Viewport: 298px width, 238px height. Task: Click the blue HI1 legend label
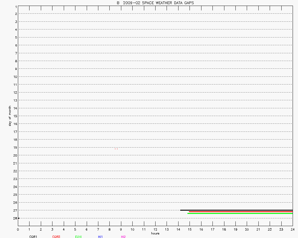pos(100,237)
